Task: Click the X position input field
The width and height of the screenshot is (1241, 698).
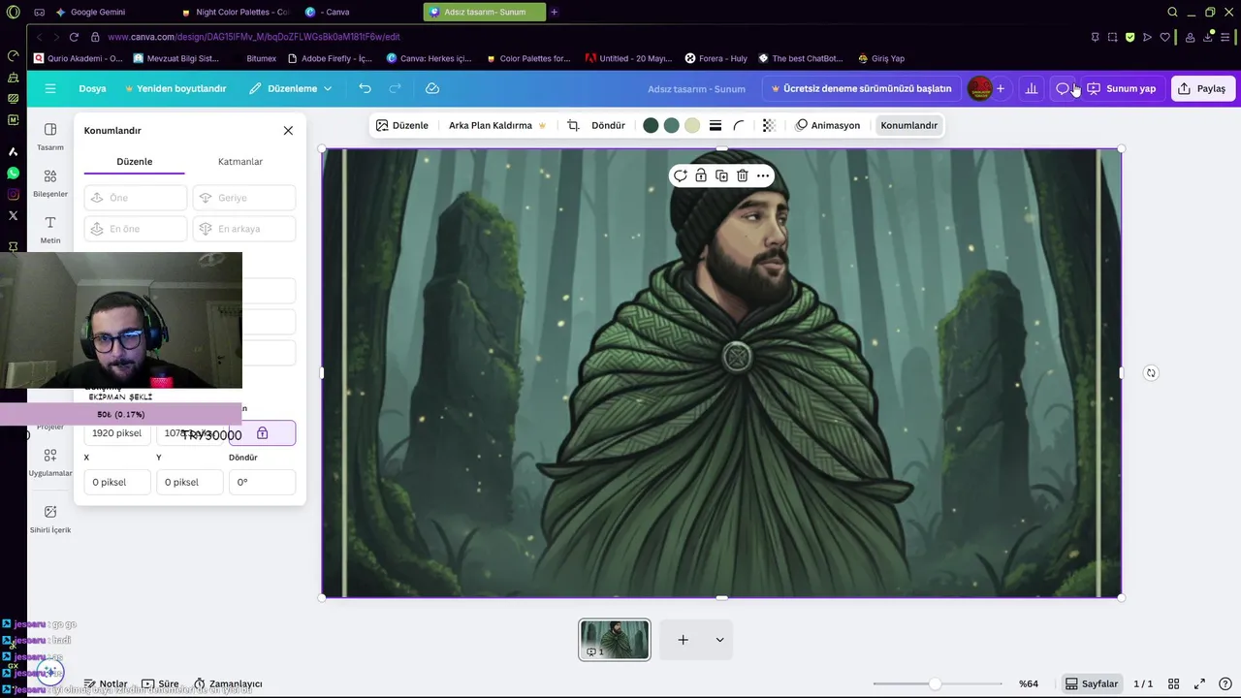Action: pyautogui.click(x=117, y=482)
